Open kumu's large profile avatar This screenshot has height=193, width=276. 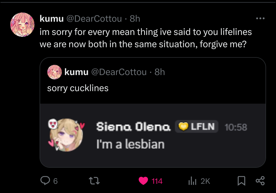pos(22,25)
